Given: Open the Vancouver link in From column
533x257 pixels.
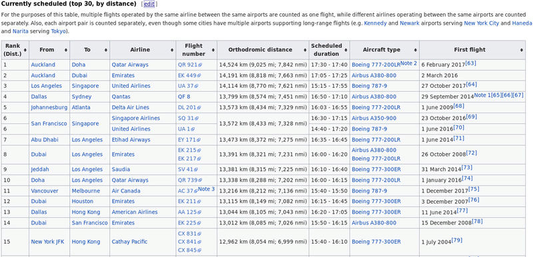Looking at the screenshot, I should point(45,191).
